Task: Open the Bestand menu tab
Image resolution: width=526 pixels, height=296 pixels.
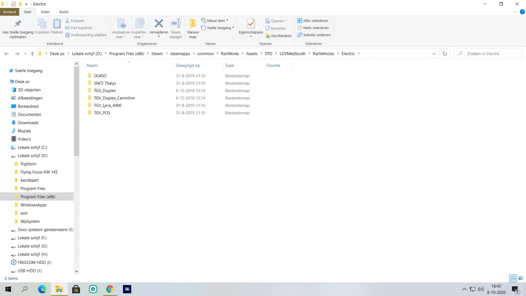Action: pos(9,12)
